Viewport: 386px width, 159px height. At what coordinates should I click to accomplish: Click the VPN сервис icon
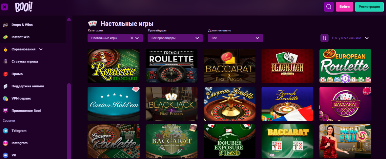tap(5, 98)
